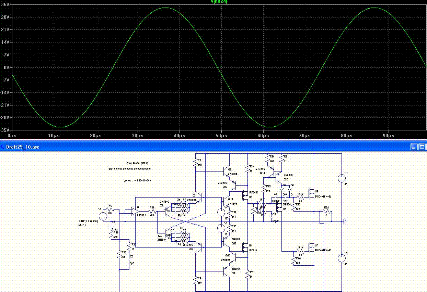
Task: Click the V(n024) trace label
Action: tap(219, 2)
